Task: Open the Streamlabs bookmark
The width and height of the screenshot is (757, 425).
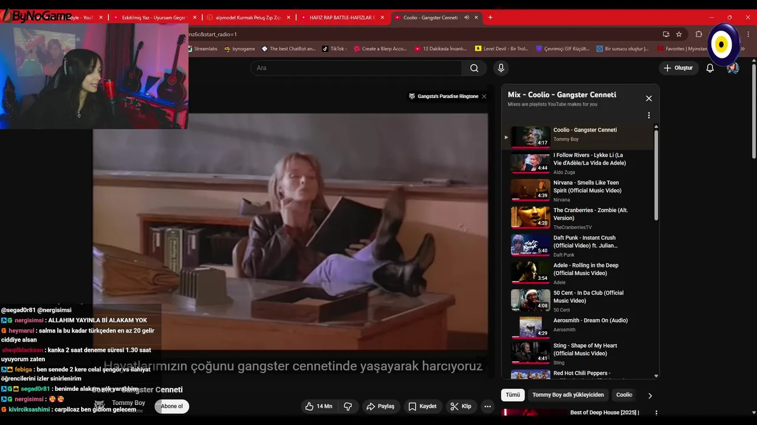Action: coord(203,49)
